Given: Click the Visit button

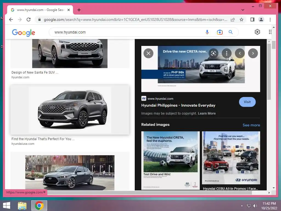Looking at the screenshot, I should 247,102.
